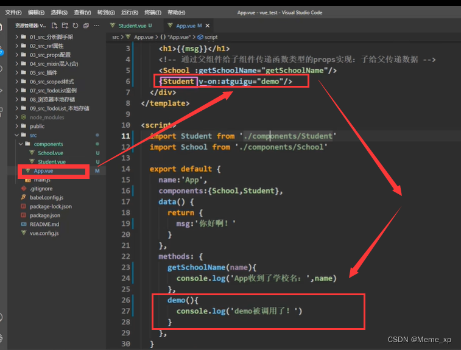Click the script breadcrumb segment

click(x=208, y=37)
